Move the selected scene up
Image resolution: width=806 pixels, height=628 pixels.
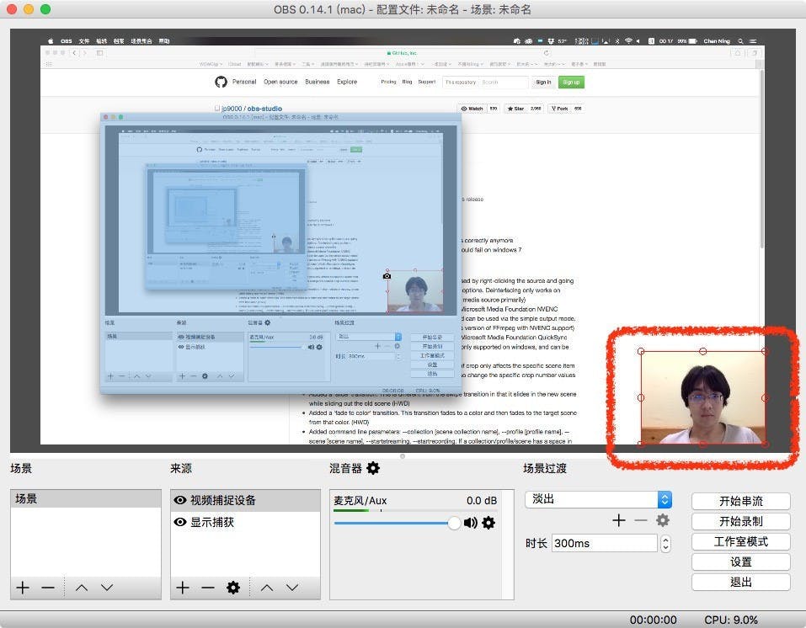tap(82, 588)
